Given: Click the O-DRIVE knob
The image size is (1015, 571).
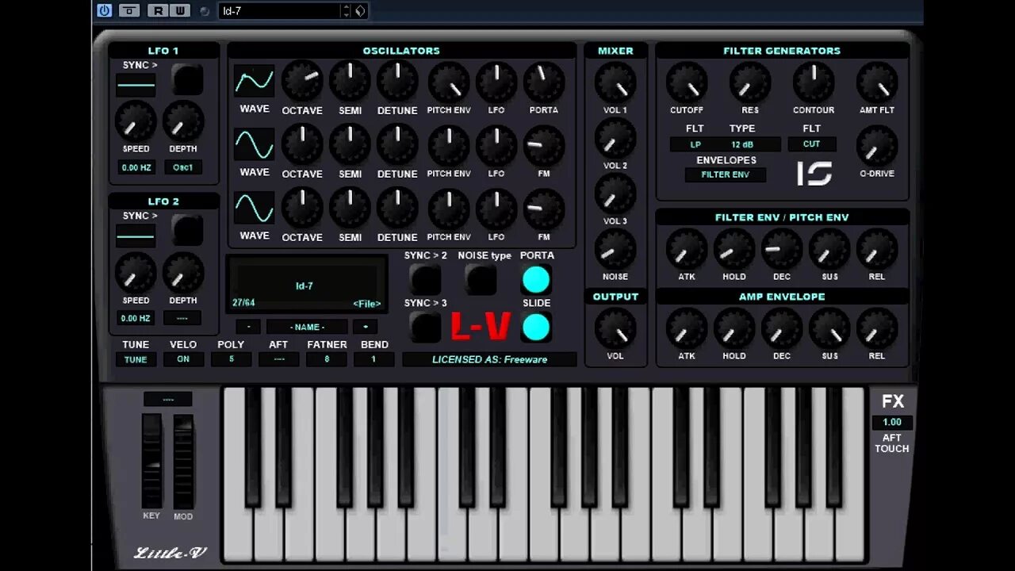Looking at the screenshot, I should click(877, 144).
